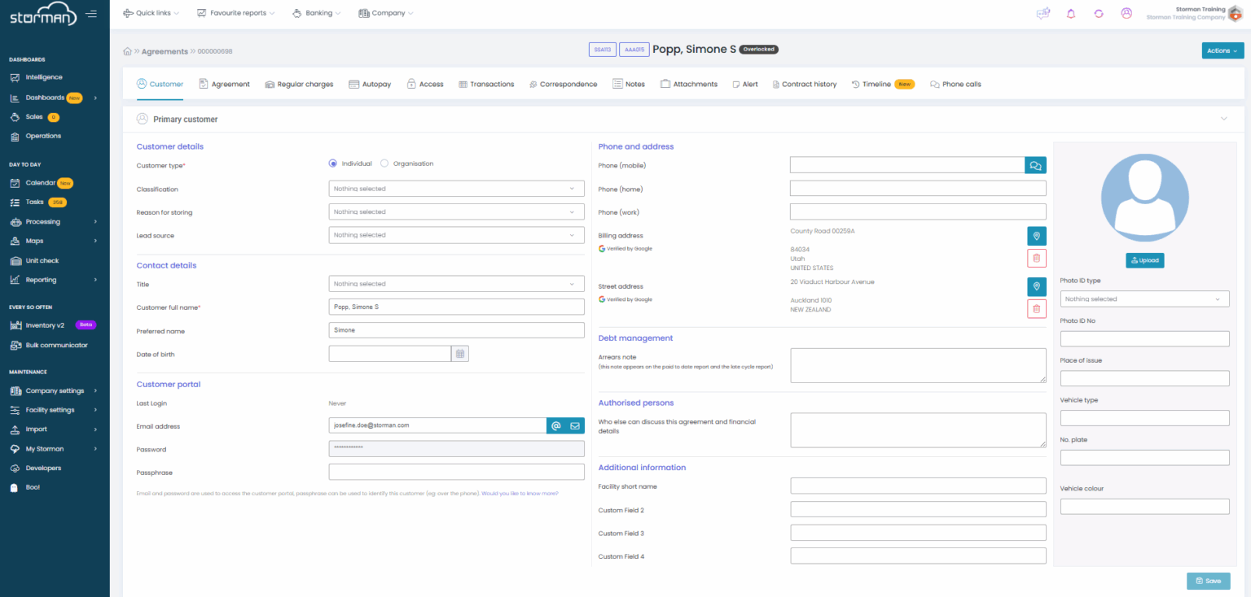Expand the Favourite reports menu
This screenshot has width=1251, height=597.
click(237, 13)
